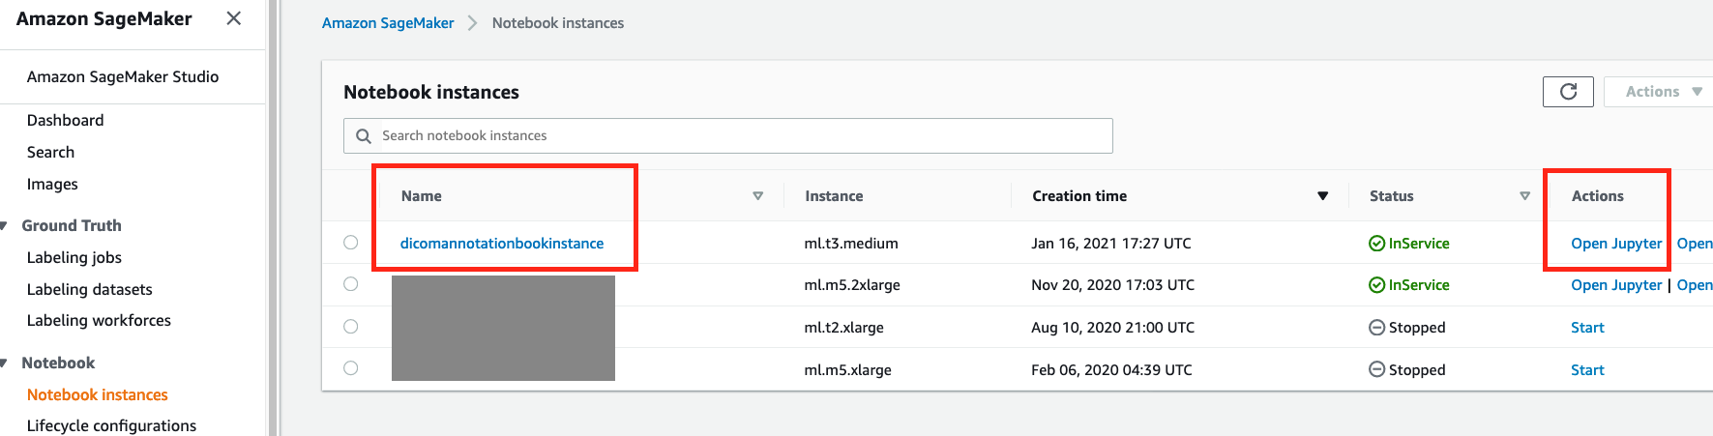Click the Feb 06, 2020 04:39 UTC cell
The height and width of the screenshot is (436, 1713).
(x=1111, y=370)
